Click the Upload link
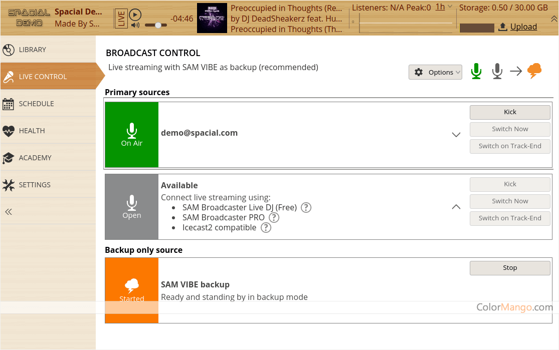This screenshot has width=559, height=350. tap(523, 27)
